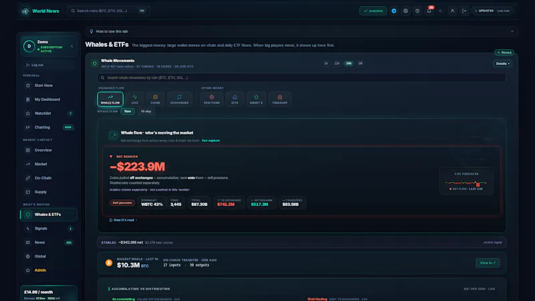Click the orange Bitcoin coin icon
This screenshot has width=535, height=301.
pos(109,263)
